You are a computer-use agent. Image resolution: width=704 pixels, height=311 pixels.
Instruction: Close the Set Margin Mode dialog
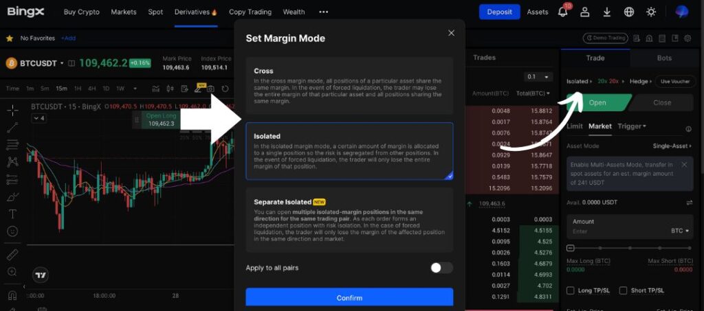click(x=451, y=33)
